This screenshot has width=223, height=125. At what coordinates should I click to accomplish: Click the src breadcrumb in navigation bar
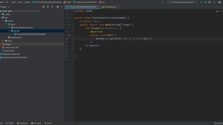point(7,2)
